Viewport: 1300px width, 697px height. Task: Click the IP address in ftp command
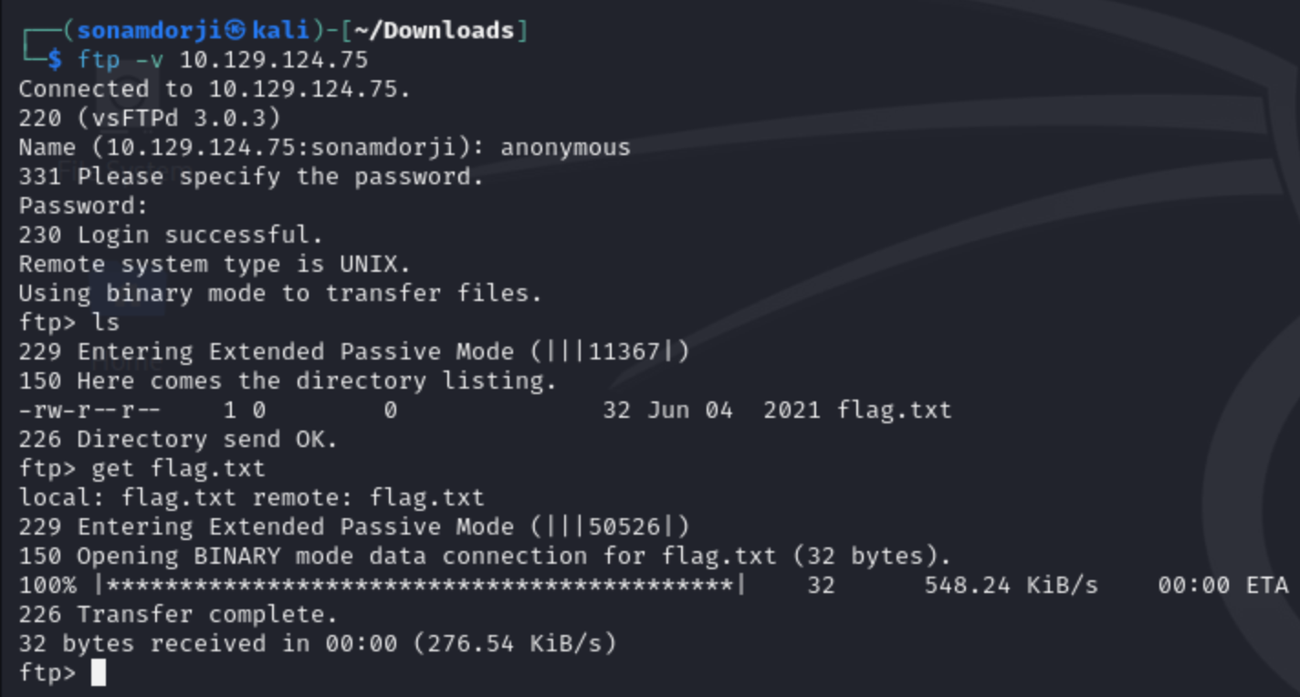point(274,60)
